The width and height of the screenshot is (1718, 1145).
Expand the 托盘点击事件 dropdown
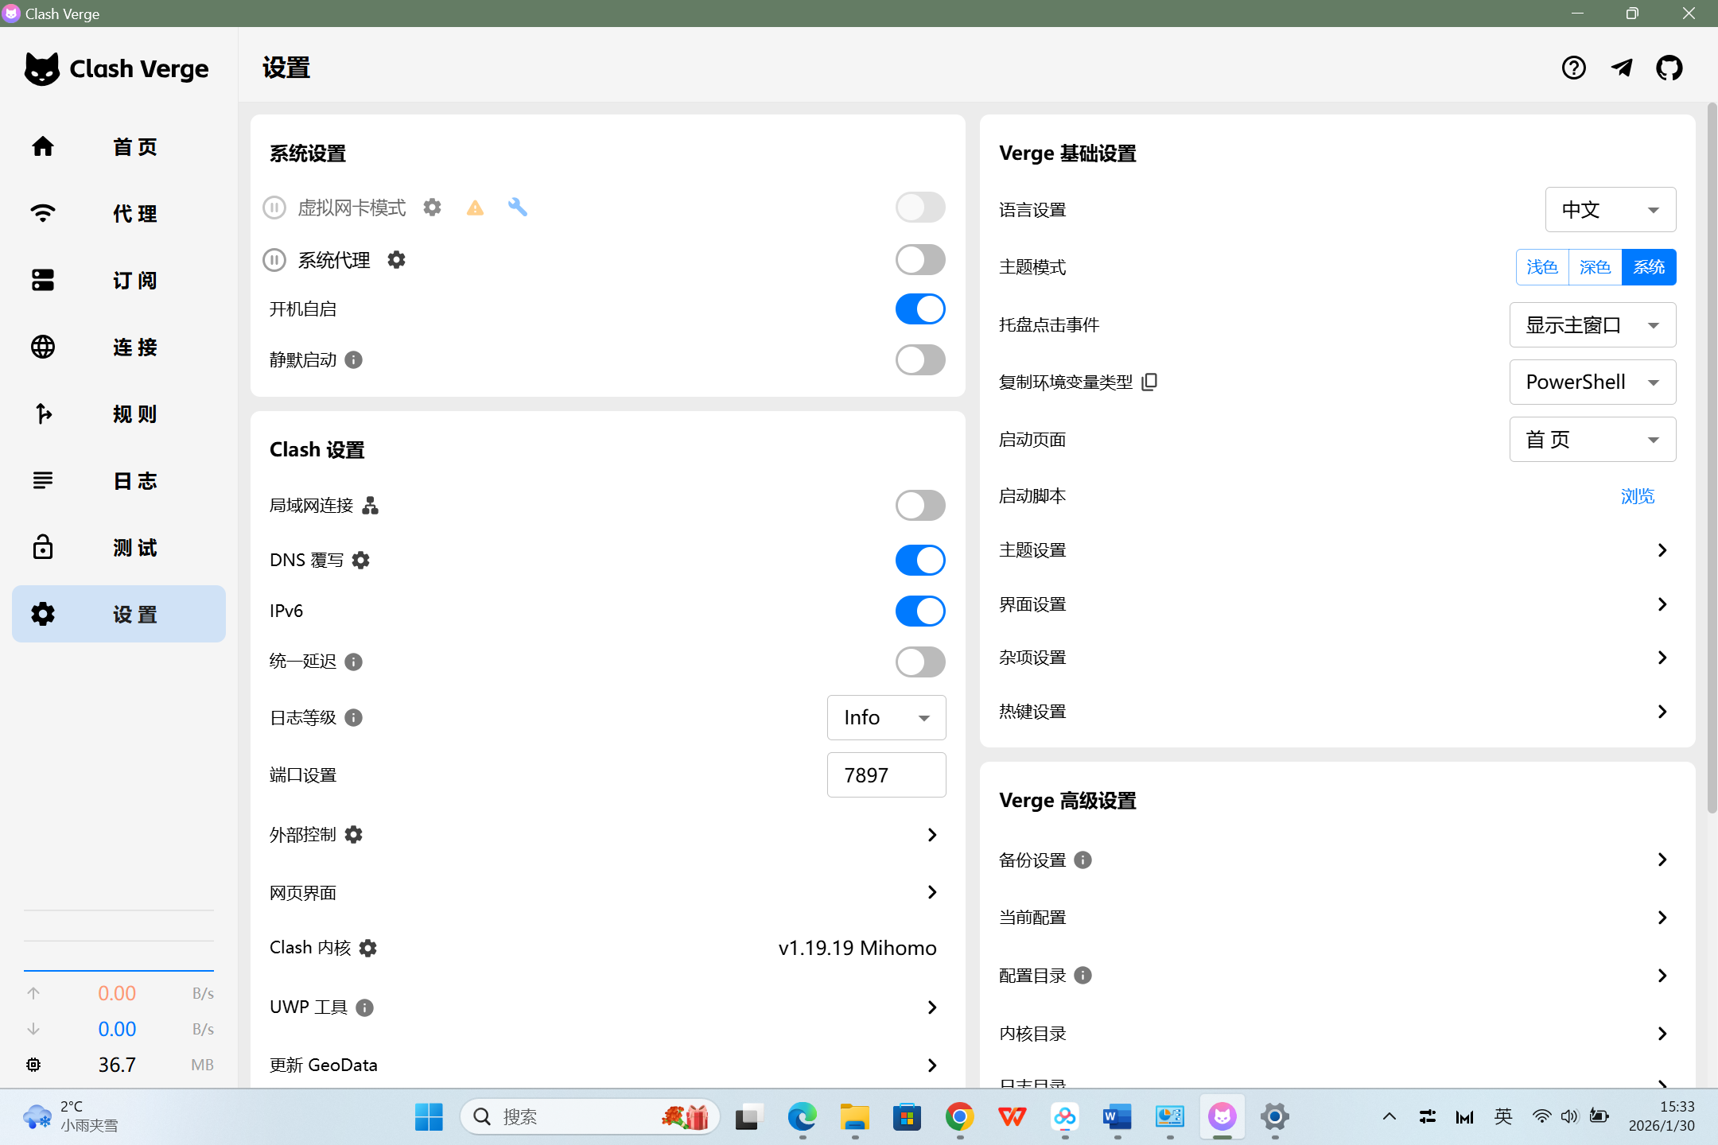click(x=1592, y=325)
